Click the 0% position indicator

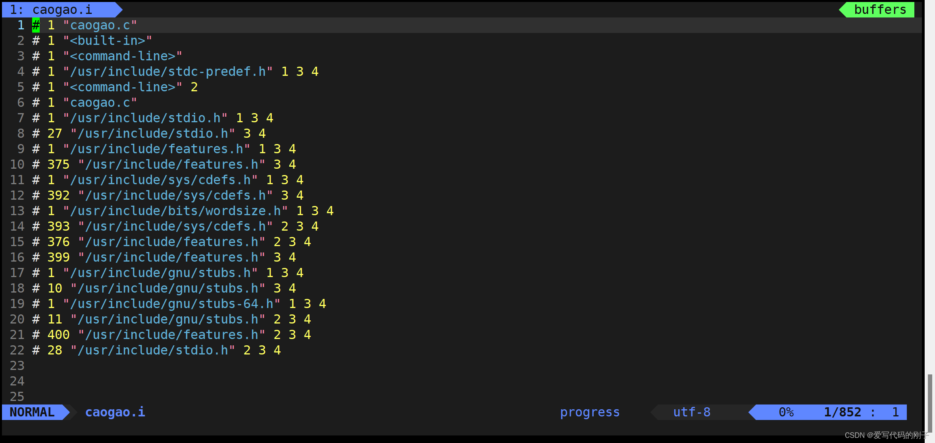point(786,412)
